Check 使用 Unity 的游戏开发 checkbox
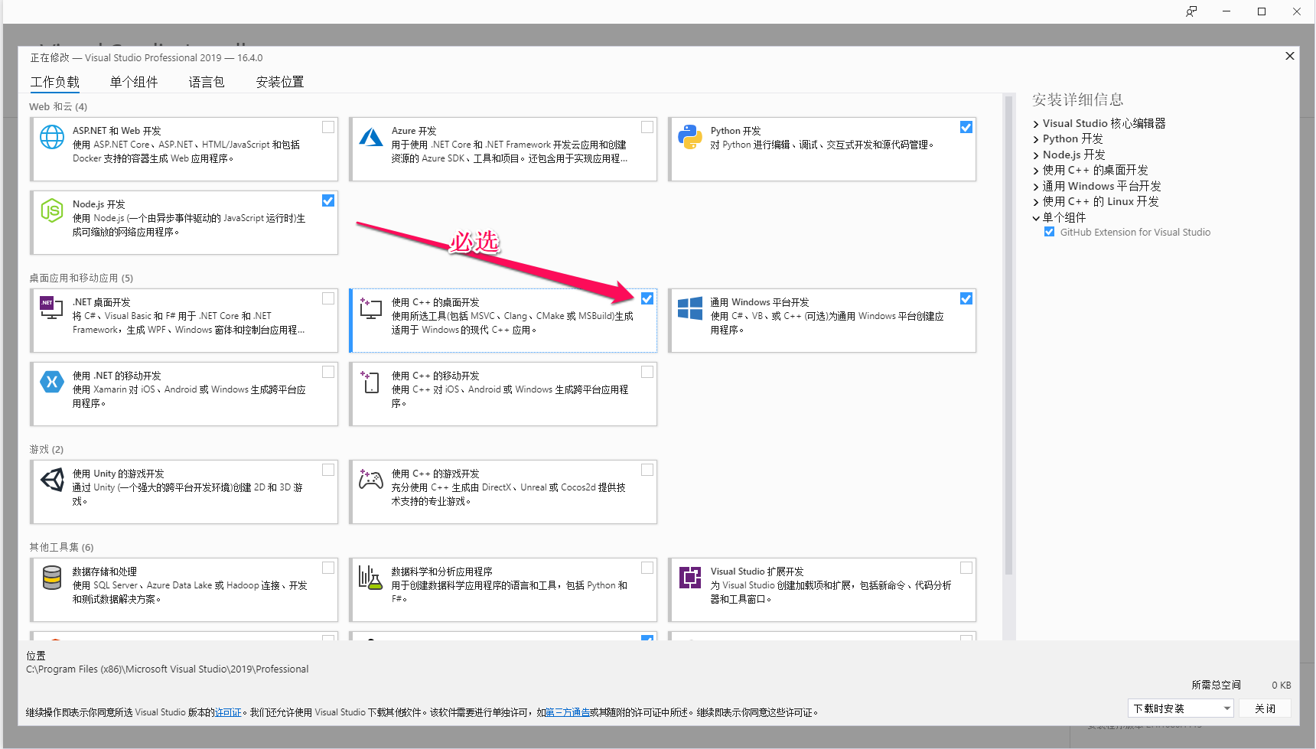This screenshot has height=749, width=1316. tap(328, 470)
